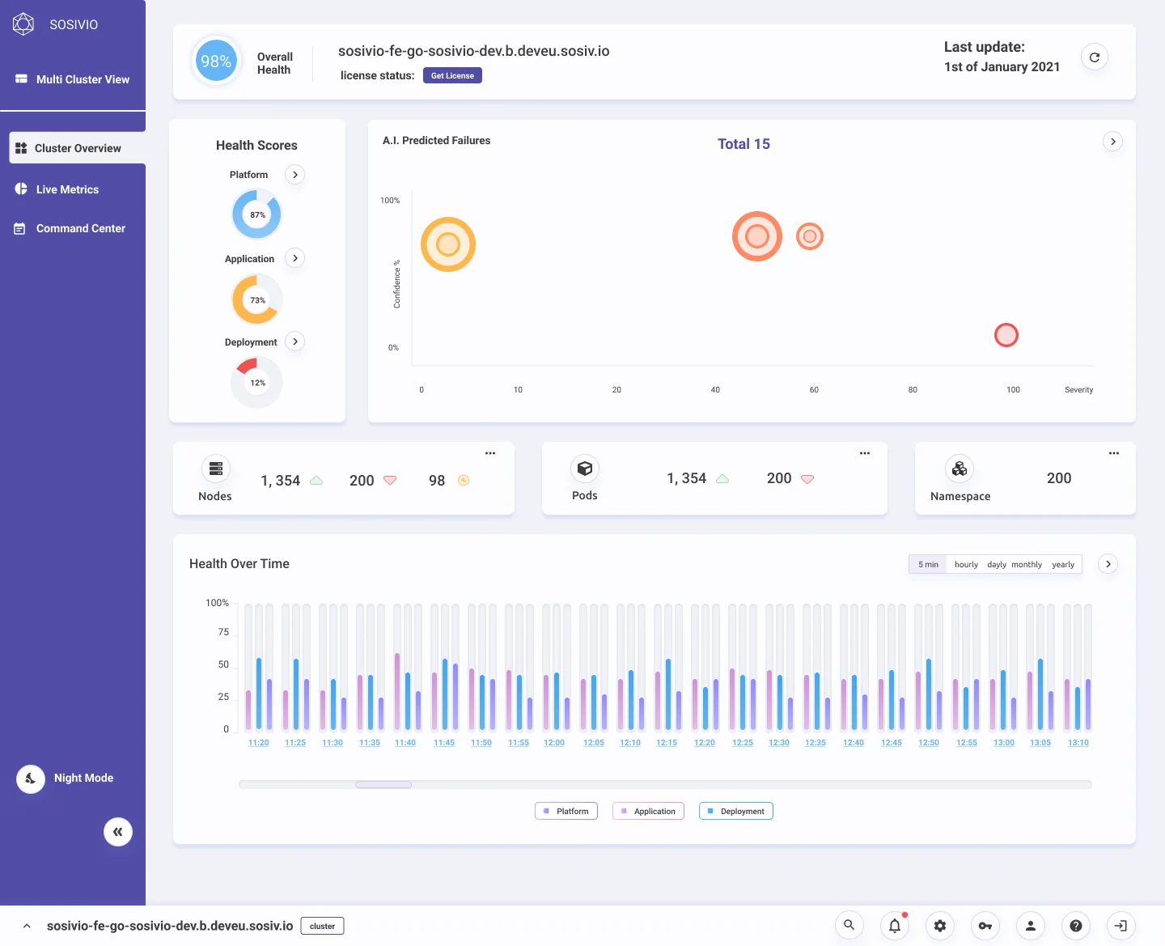Expand Application health score details
1165x946 pixels.
tap(295, 258)
